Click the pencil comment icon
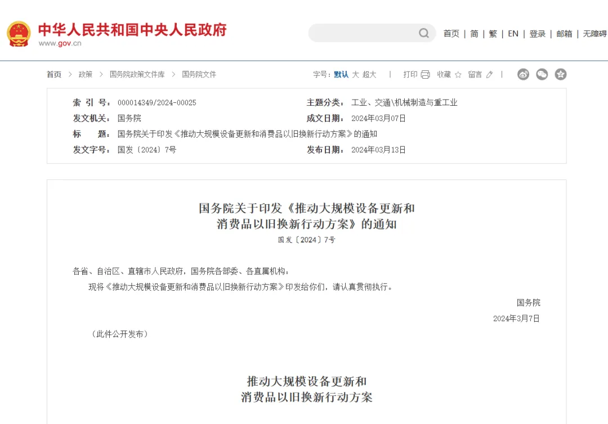Screen dimensions: 608x424 pyautogui.click(x=489, y=74)
